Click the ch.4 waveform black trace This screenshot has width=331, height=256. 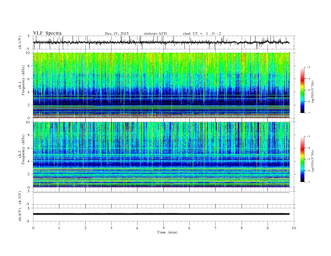[161, 214]
